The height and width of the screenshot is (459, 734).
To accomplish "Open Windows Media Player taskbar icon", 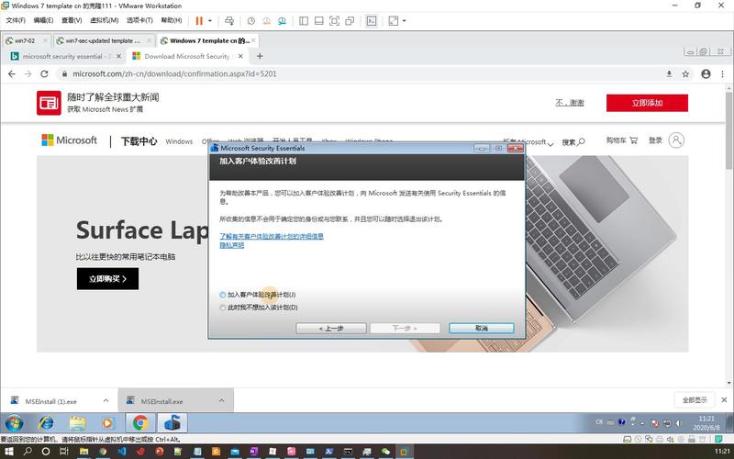I will [107, 423].
